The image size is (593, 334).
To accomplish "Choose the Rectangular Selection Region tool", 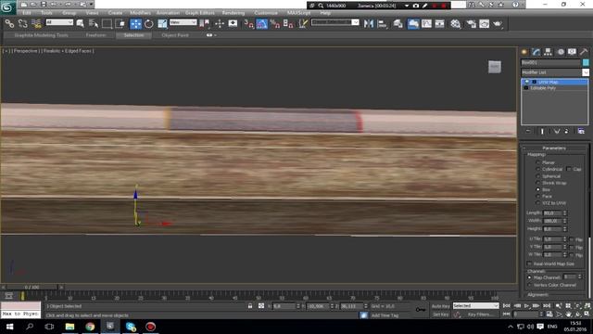I will coord(107,24).
